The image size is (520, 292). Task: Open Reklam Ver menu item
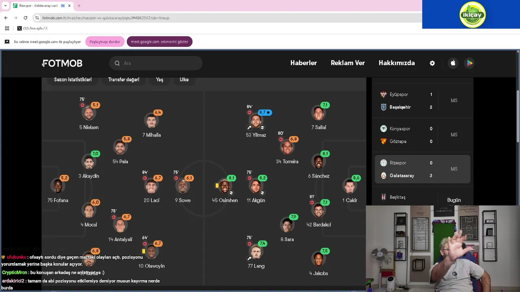point(348,63)
